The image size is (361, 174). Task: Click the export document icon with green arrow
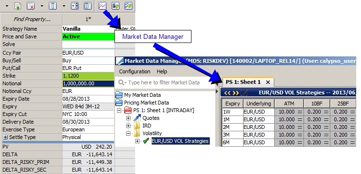[18, 6]
